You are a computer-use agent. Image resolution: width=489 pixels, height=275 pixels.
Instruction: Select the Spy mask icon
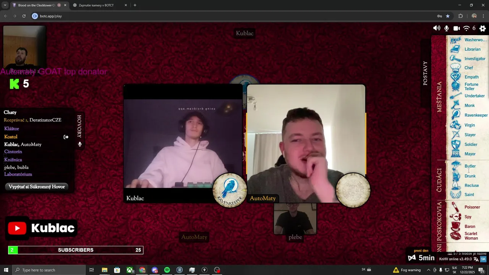(455, 217)
